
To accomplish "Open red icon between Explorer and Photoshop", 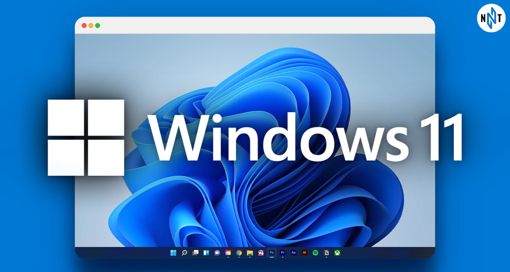I will 261,253.
